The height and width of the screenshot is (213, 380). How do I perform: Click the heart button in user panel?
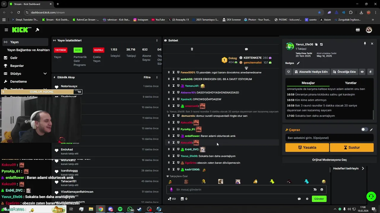[289, 72]
